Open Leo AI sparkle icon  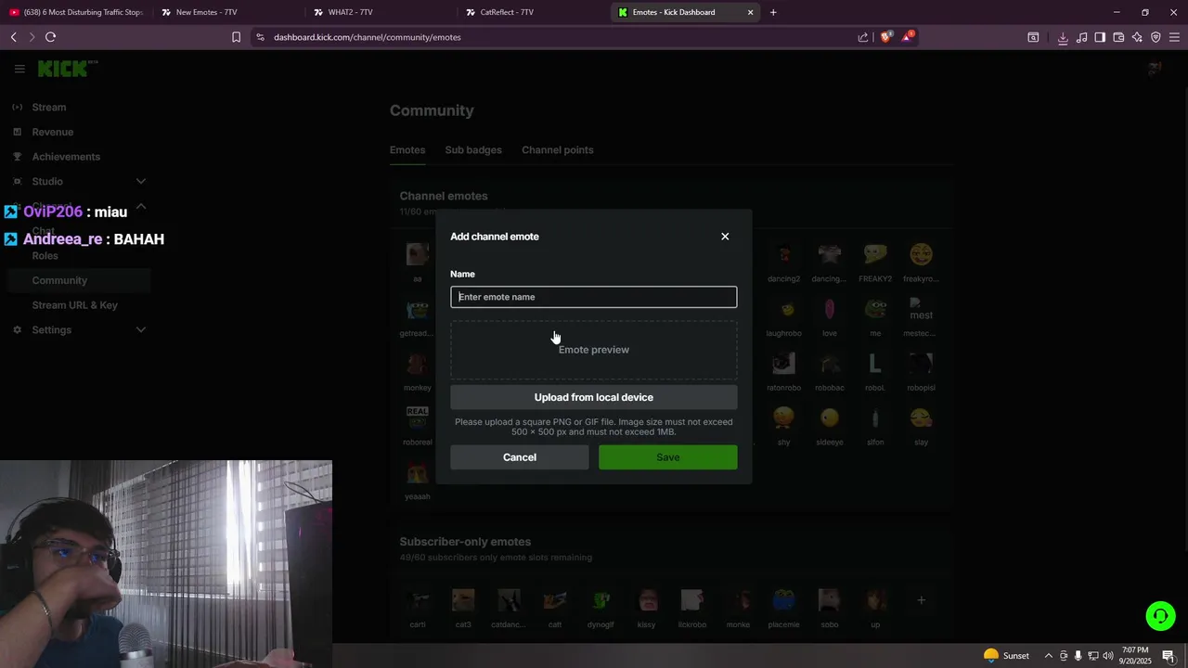1137,37
